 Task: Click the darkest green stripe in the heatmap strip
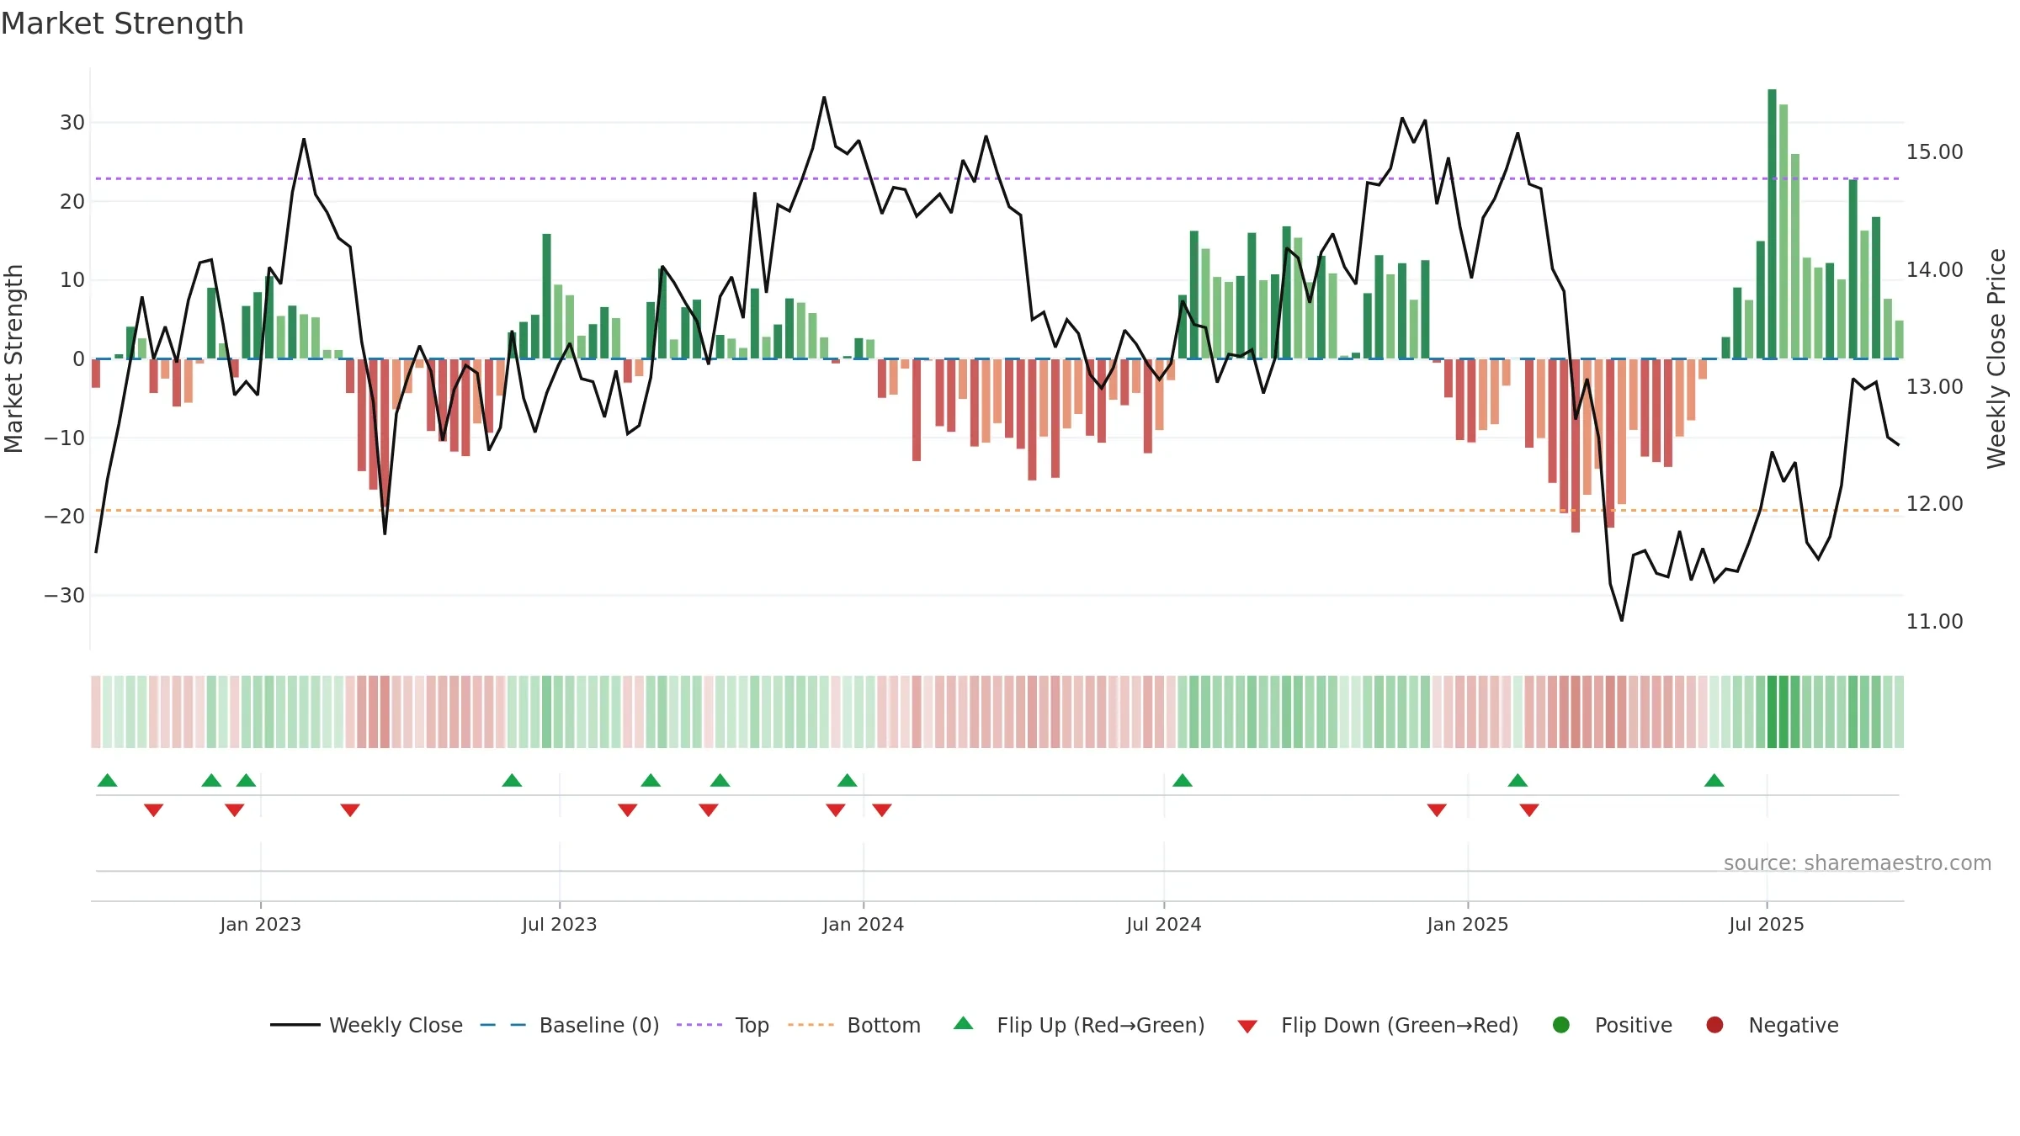(1772, 712)
